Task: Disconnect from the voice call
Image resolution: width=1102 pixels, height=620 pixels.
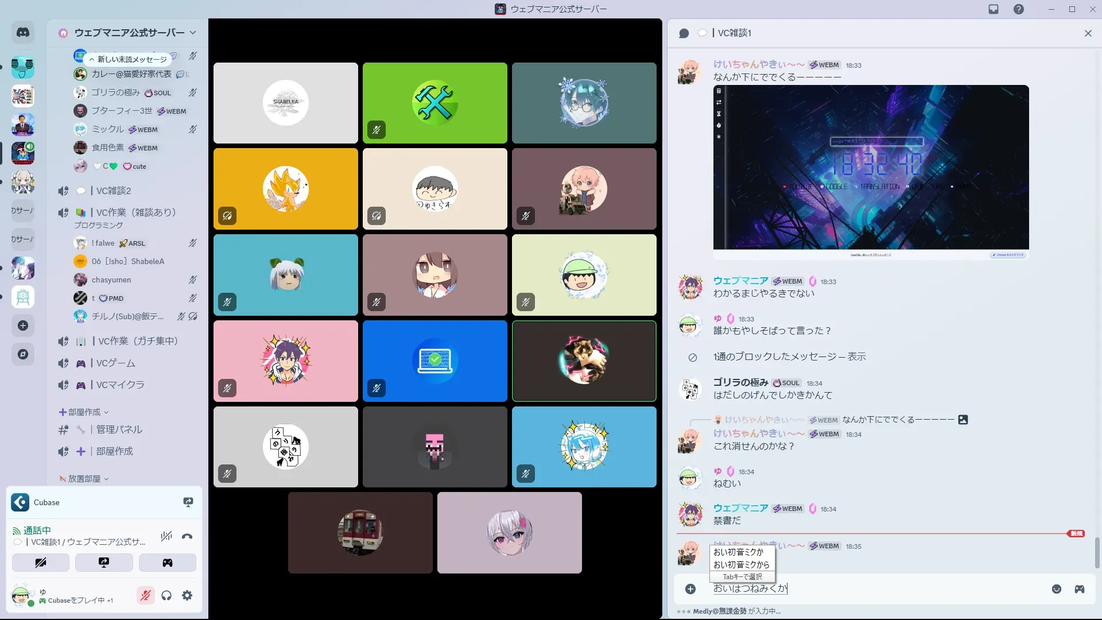Action: click(187, 537)
